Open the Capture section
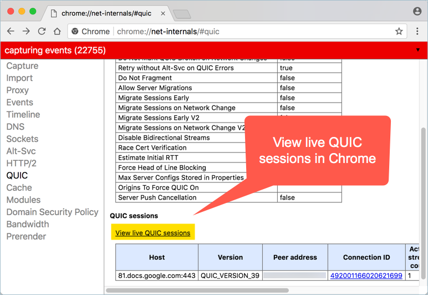Image resolution: width=428 pixels, height=295 pixels. click(x=22, y=66)
